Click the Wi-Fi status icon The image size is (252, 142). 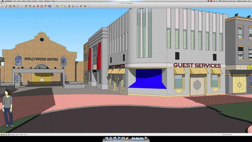(220, 1)
